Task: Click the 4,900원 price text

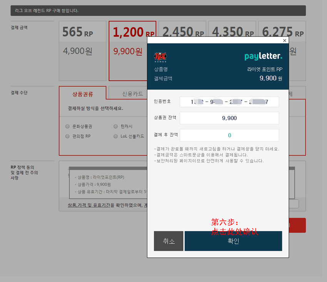Action: (78, 51)
